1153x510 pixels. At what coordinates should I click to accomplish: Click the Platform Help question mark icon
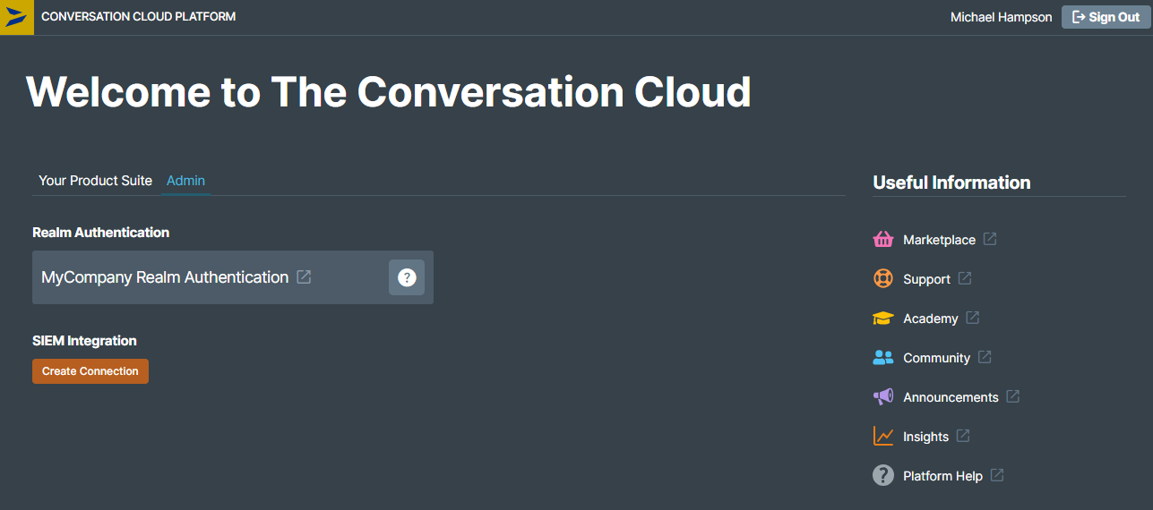point(883,476)
